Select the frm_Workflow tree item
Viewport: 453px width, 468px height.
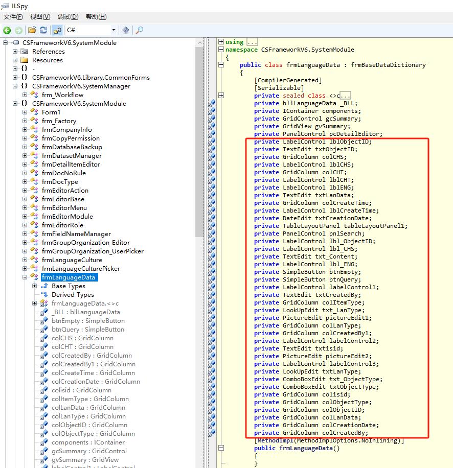[62, 95]
